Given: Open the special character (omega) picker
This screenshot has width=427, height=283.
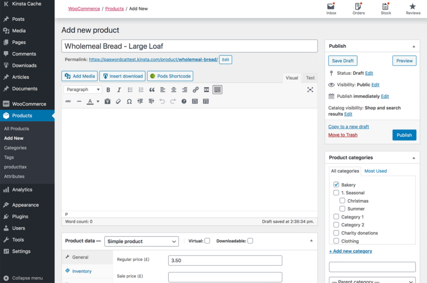Looking at the screenshot, I should pos(129,101).
